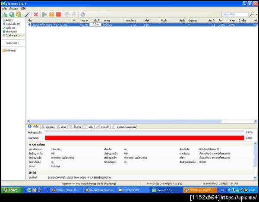The height and width of the screenshot is (202, 259).
Task: Click the magnifier search icon in toolbar
Action: pyautogui.click(x=252, y=14)
